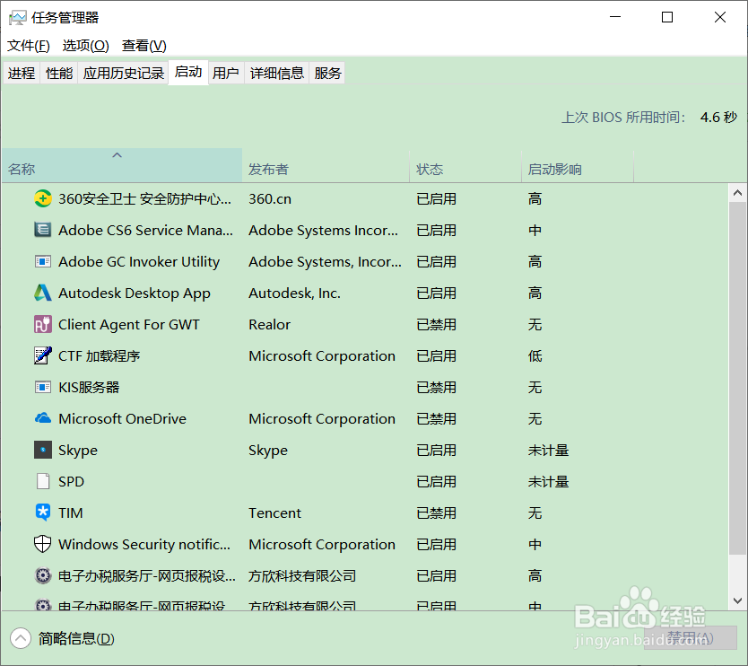The image size is (748, 666).
Task: Select the TIM startup item icon
Action: point(42,513)
